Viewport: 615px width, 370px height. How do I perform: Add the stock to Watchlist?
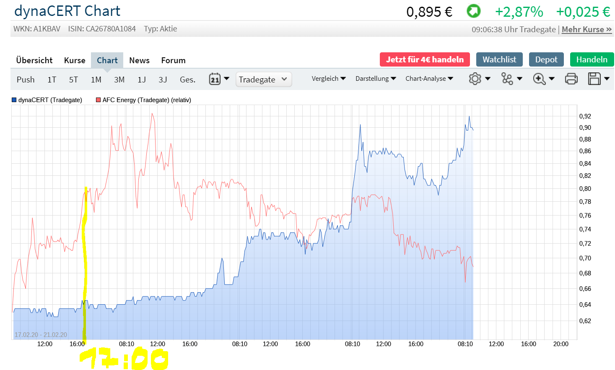coord(499,59)
